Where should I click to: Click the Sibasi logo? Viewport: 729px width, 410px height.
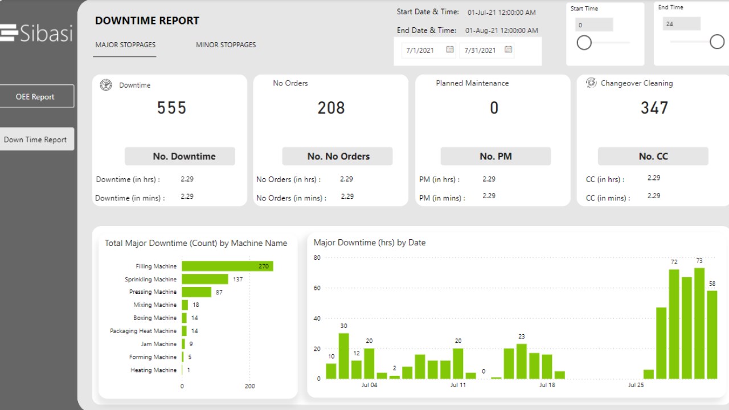pos(36,32)
